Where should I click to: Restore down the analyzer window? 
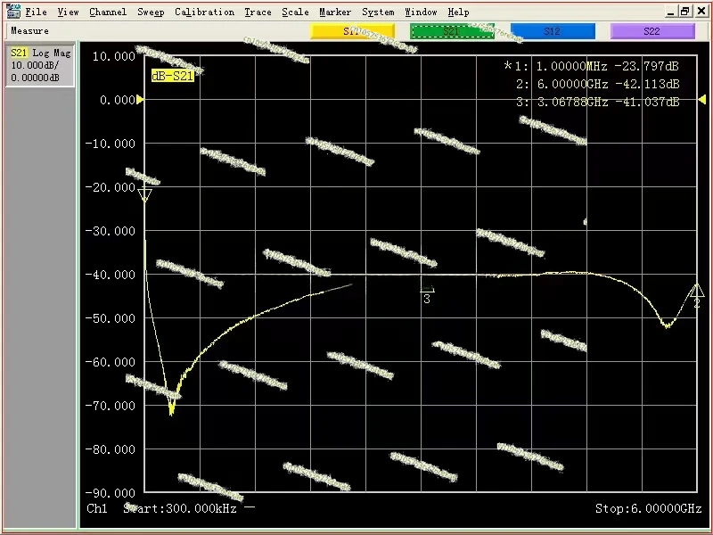tap(684, 12)
